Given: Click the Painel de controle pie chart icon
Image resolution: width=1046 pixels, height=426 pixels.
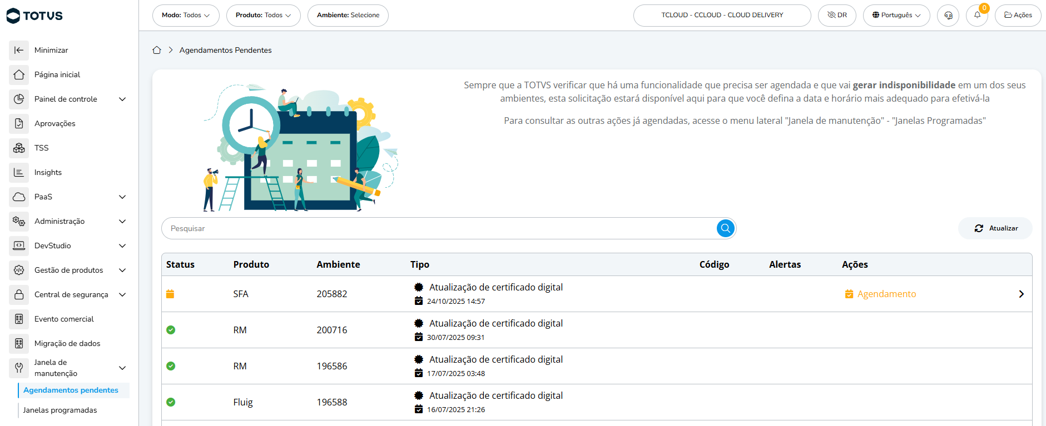Looking at the screenshot, I should [19, 99].
